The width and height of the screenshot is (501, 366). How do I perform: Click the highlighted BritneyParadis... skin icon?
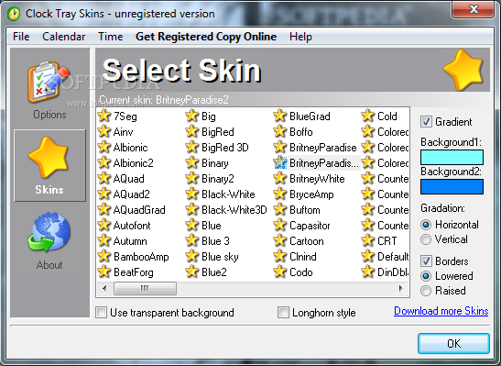click(x=280, y=162)
